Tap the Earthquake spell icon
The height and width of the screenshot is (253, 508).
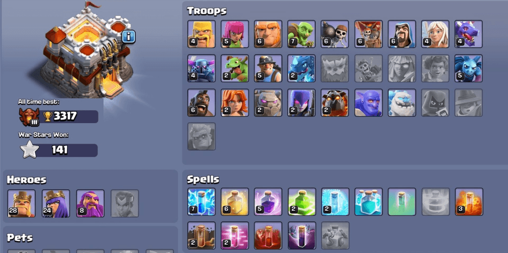coord(202,235)
